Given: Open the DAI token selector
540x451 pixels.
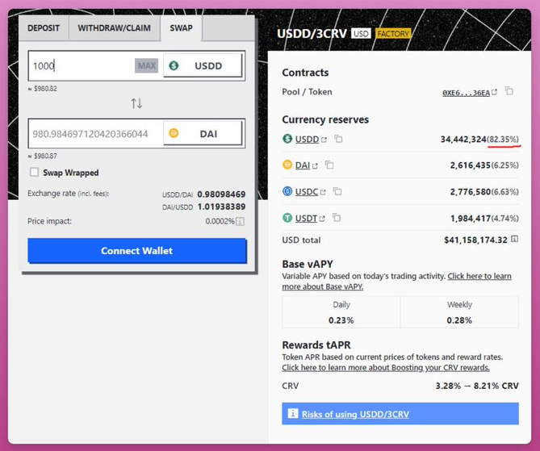Looking at the screenshot, I should click(x=203, y=134).
